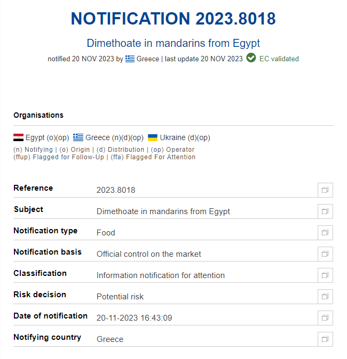This screenshot has height=359, width=347.
Task: Click copy icon in Reference row
Action: 325,190
